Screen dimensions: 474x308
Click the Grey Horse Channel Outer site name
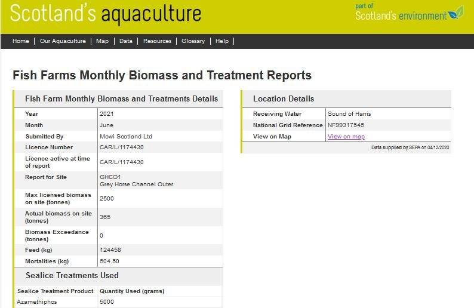click(136, 184)
